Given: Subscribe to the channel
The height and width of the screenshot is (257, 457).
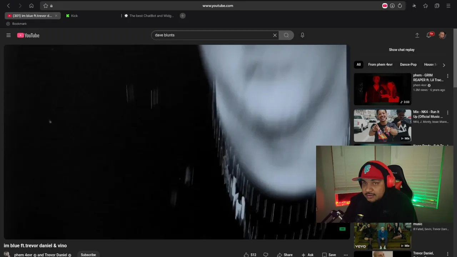Looking at the screenshot, I should (x=88, y=255).
